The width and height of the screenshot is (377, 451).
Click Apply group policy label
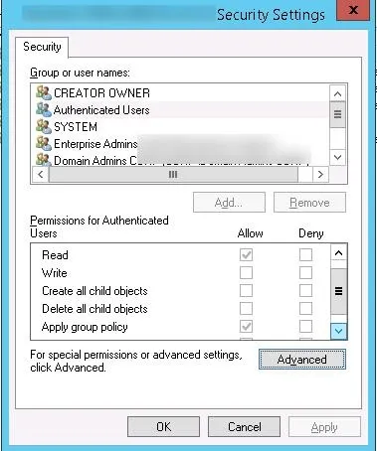85,327
